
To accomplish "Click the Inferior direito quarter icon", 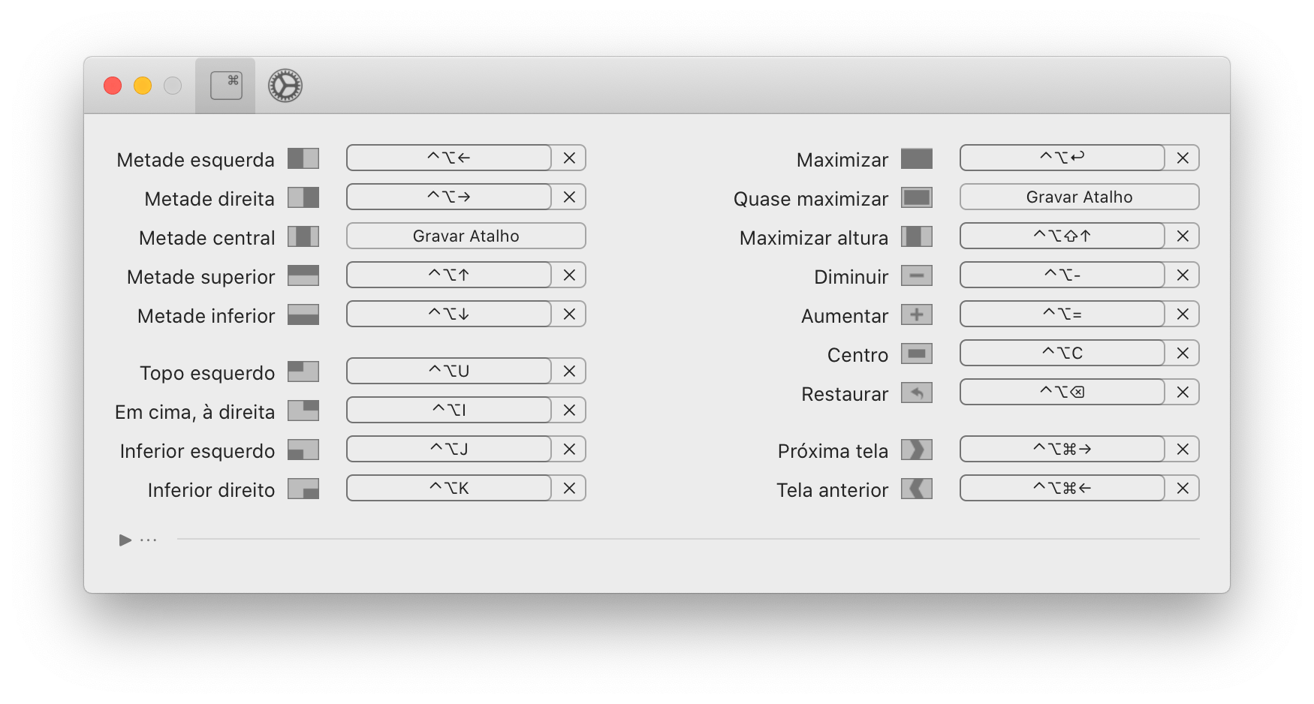I will point(303,489).
